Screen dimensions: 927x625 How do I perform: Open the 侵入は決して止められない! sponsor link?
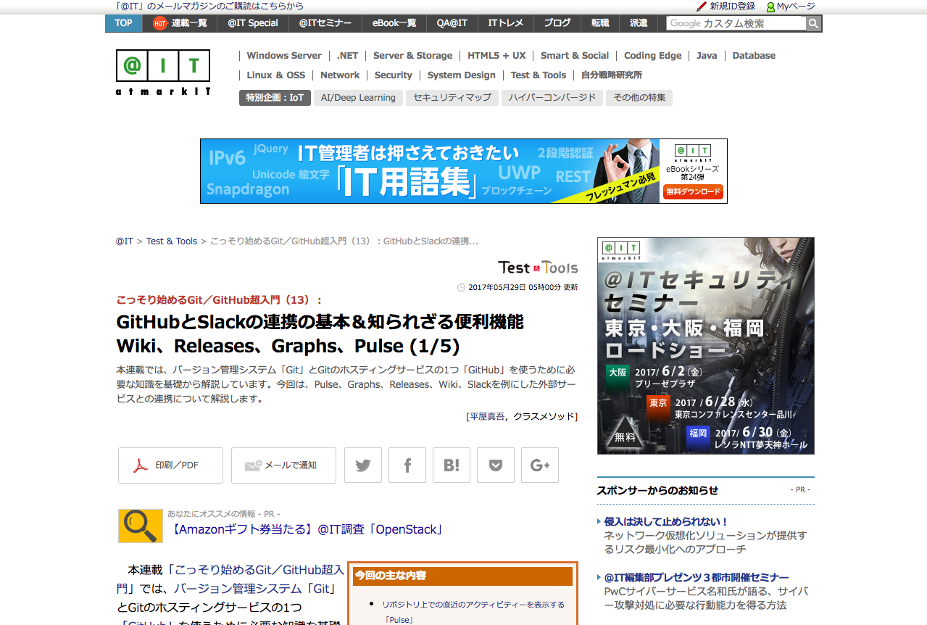[666, 521]
